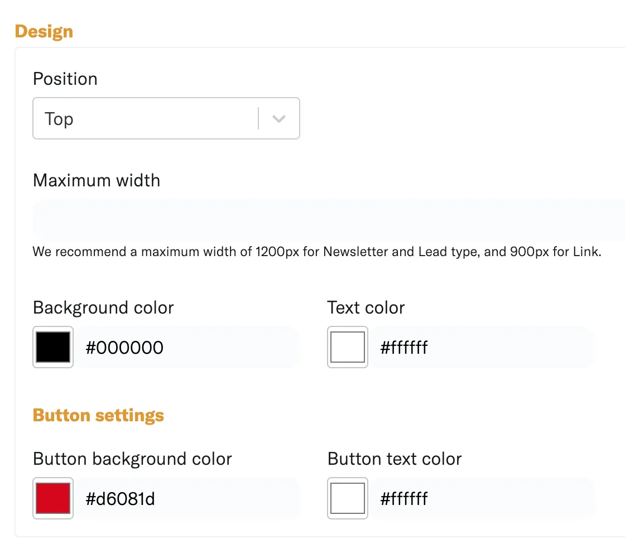Click the Button background color label
Screen dimensions: 625x539
click(132, 459)
